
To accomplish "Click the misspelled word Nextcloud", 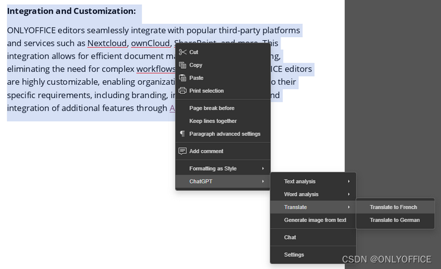I will click(107, 43).
